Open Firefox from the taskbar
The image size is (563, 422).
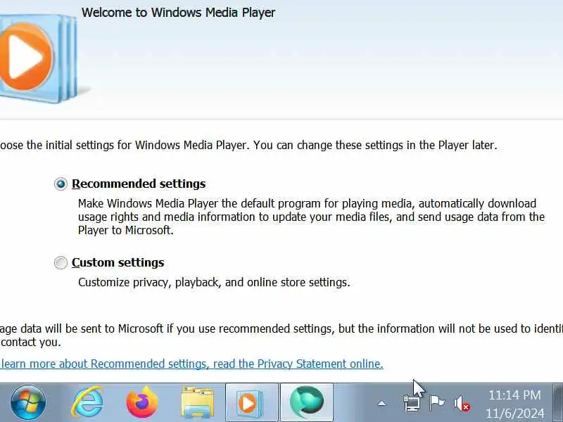(x=142, y=402)
